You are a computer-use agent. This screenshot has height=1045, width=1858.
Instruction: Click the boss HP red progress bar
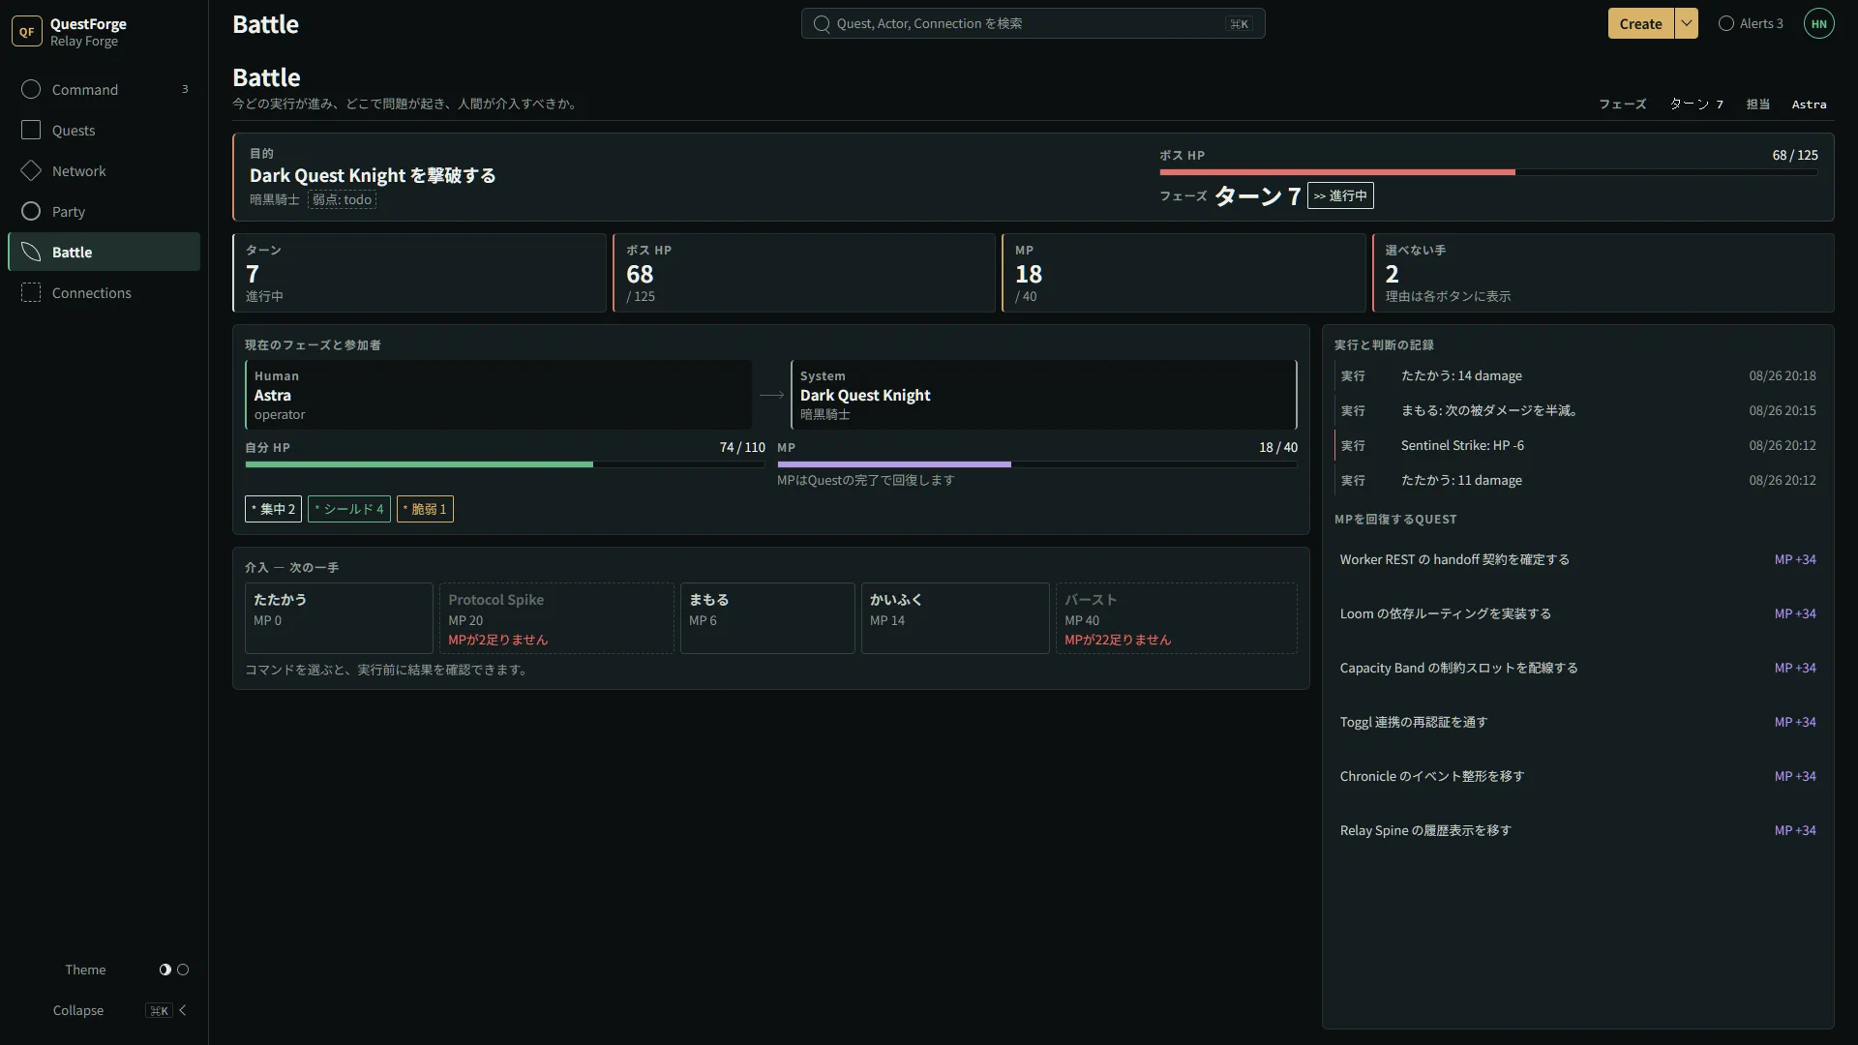(x=1488, y=172)
